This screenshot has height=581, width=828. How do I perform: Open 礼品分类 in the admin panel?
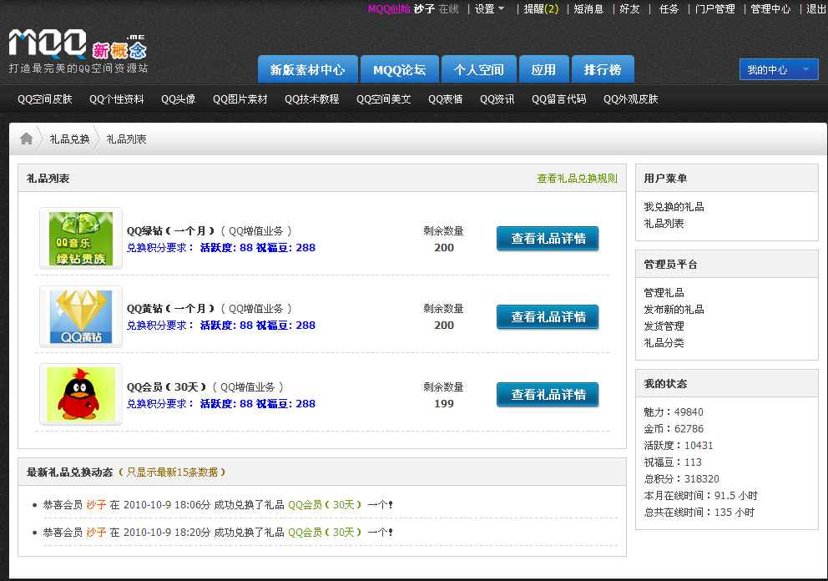[x=664, y=343]
